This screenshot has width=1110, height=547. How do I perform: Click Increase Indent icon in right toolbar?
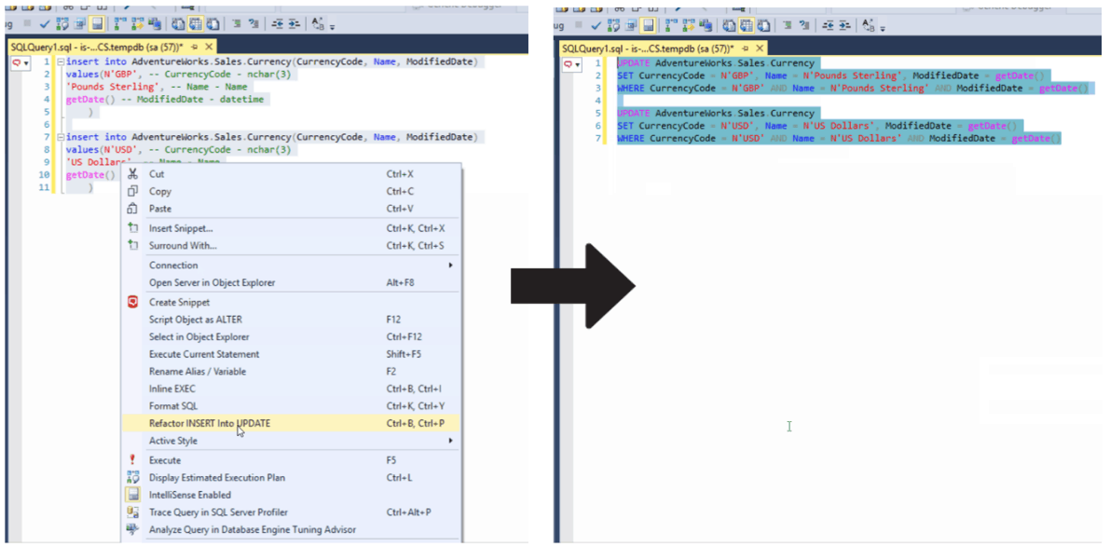[844, 25]
